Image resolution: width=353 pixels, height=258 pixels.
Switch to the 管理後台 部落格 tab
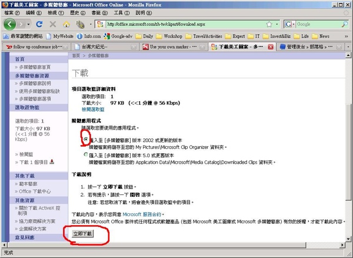311,47
